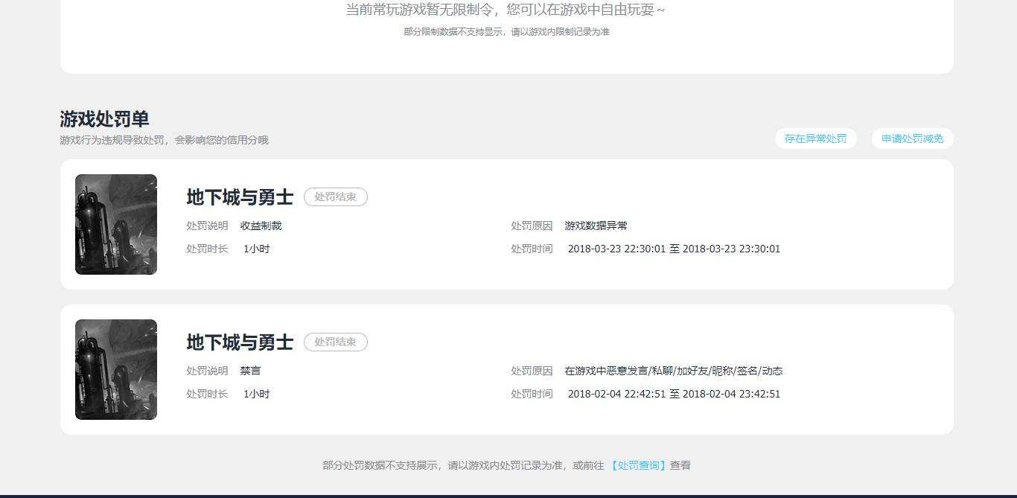Open the game thumbnail on the 禁言 card

[116, 369]
